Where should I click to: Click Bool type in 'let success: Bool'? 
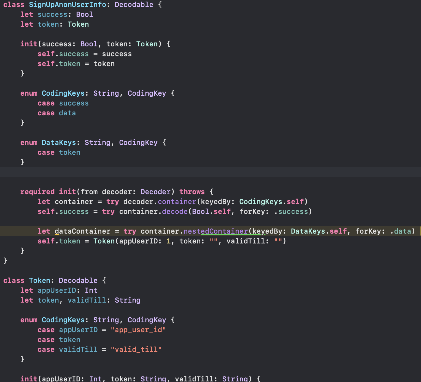[x=85, y=14]
